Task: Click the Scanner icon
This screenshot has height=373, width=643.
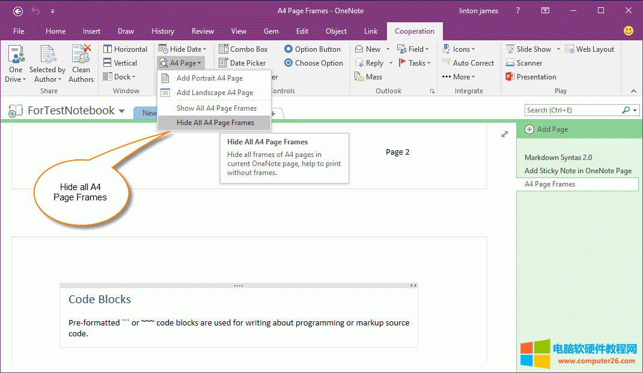Action: tap(511, 63)
